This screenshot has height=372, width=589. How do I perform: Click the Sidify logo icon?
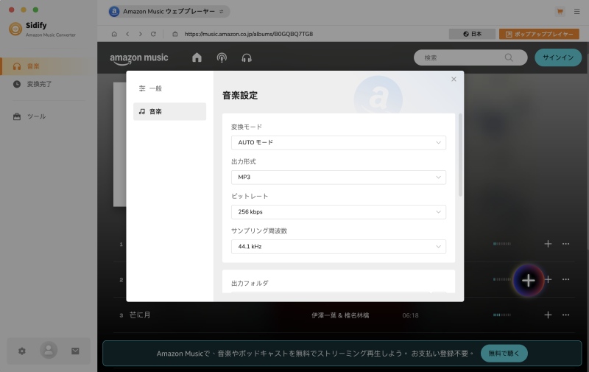pyautogui.click(x=15, y=29)
